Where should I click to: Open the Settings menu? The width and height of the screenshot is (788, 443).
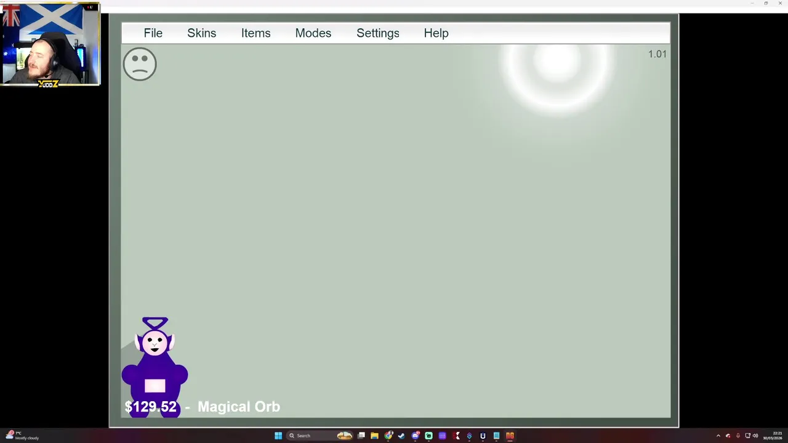tap(377, 33)
